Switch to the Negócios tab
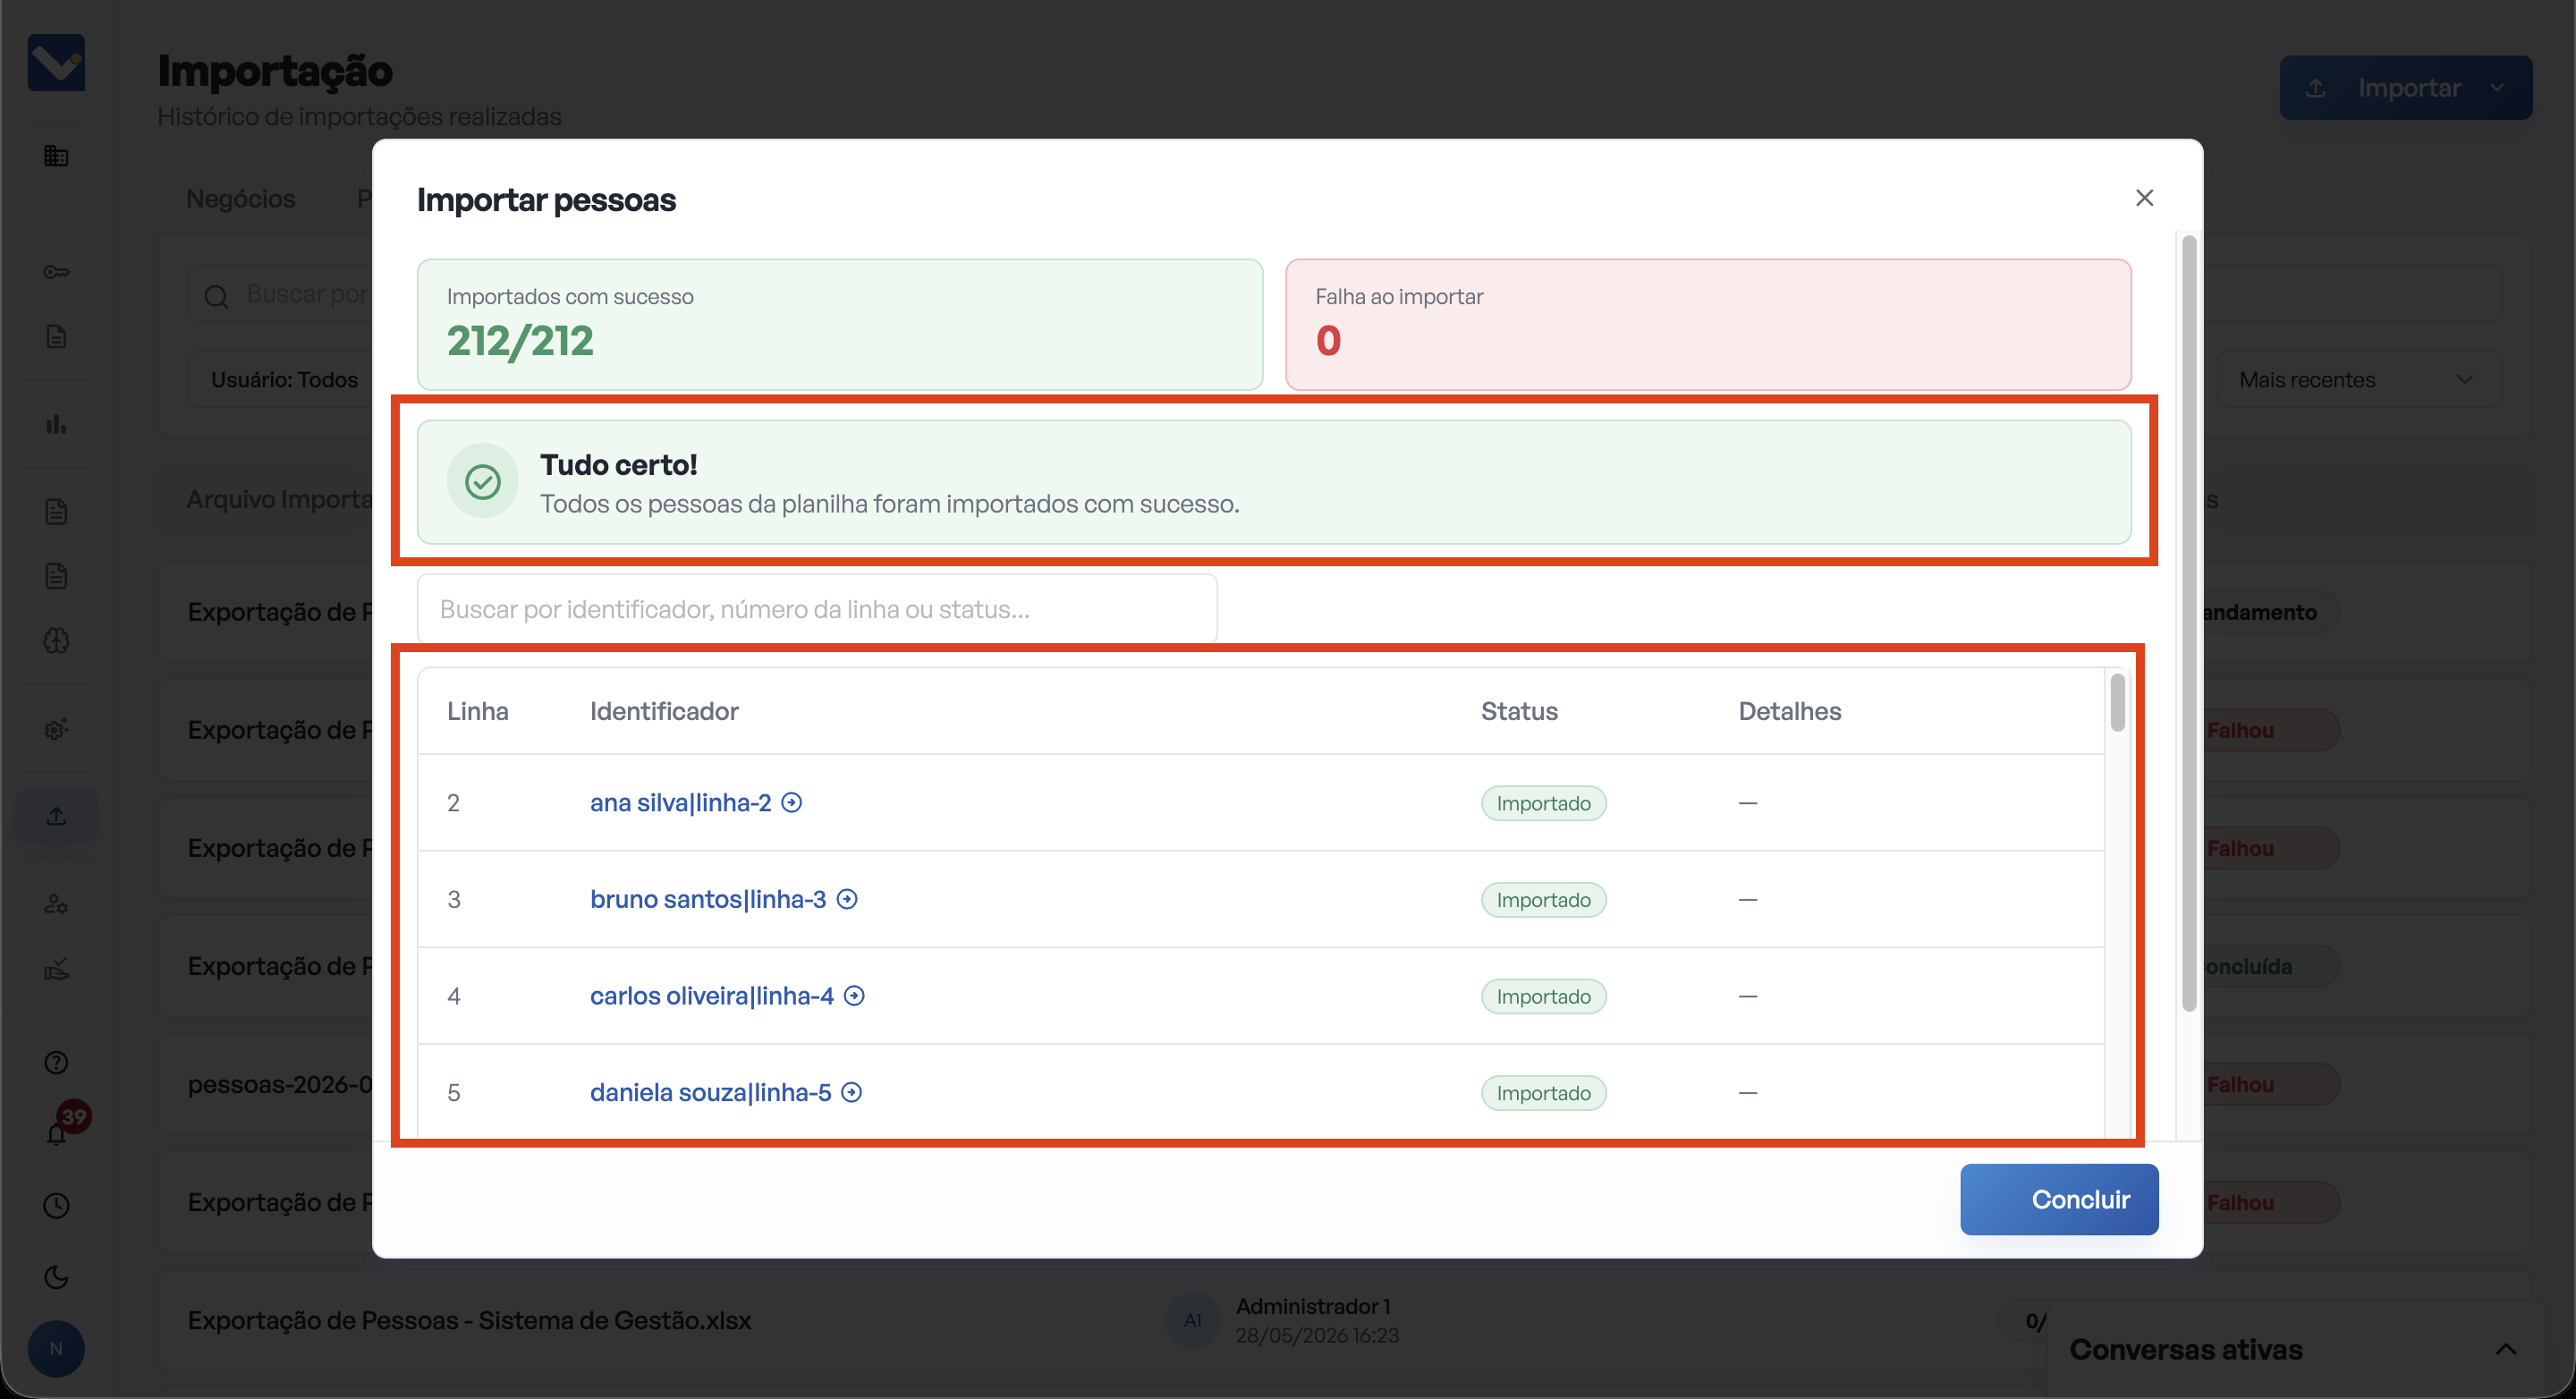The image size is (2576, 1399). [240, 199]
